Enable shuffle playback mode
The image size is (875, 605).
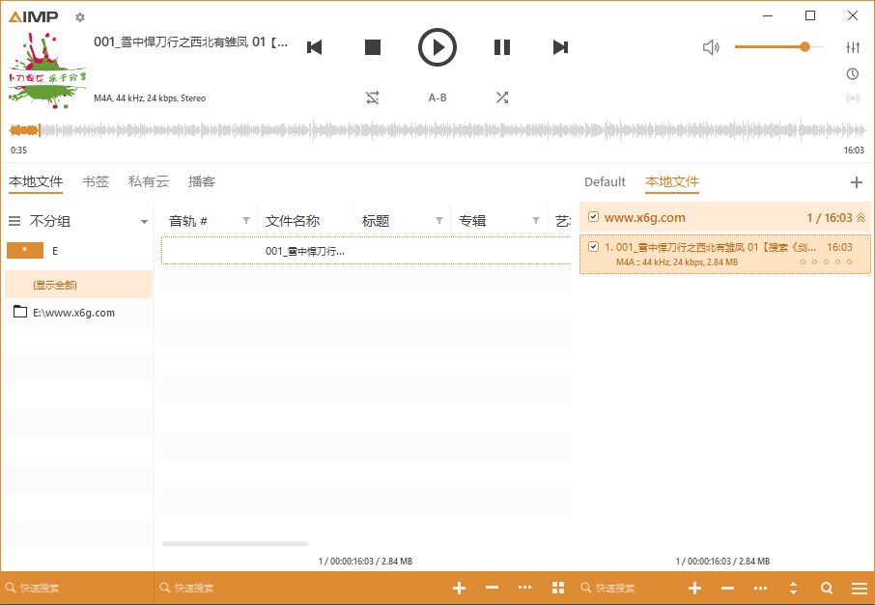tap(502, 97)
